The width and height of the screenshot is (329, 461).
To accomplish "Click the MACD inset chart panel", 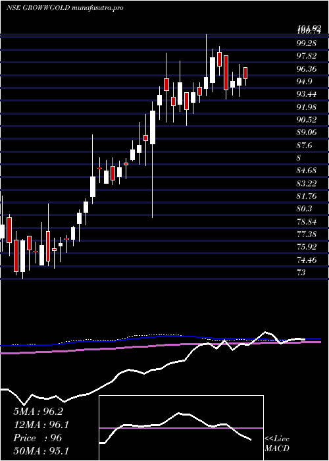I will pyautogui.click(x=181, y=428).
